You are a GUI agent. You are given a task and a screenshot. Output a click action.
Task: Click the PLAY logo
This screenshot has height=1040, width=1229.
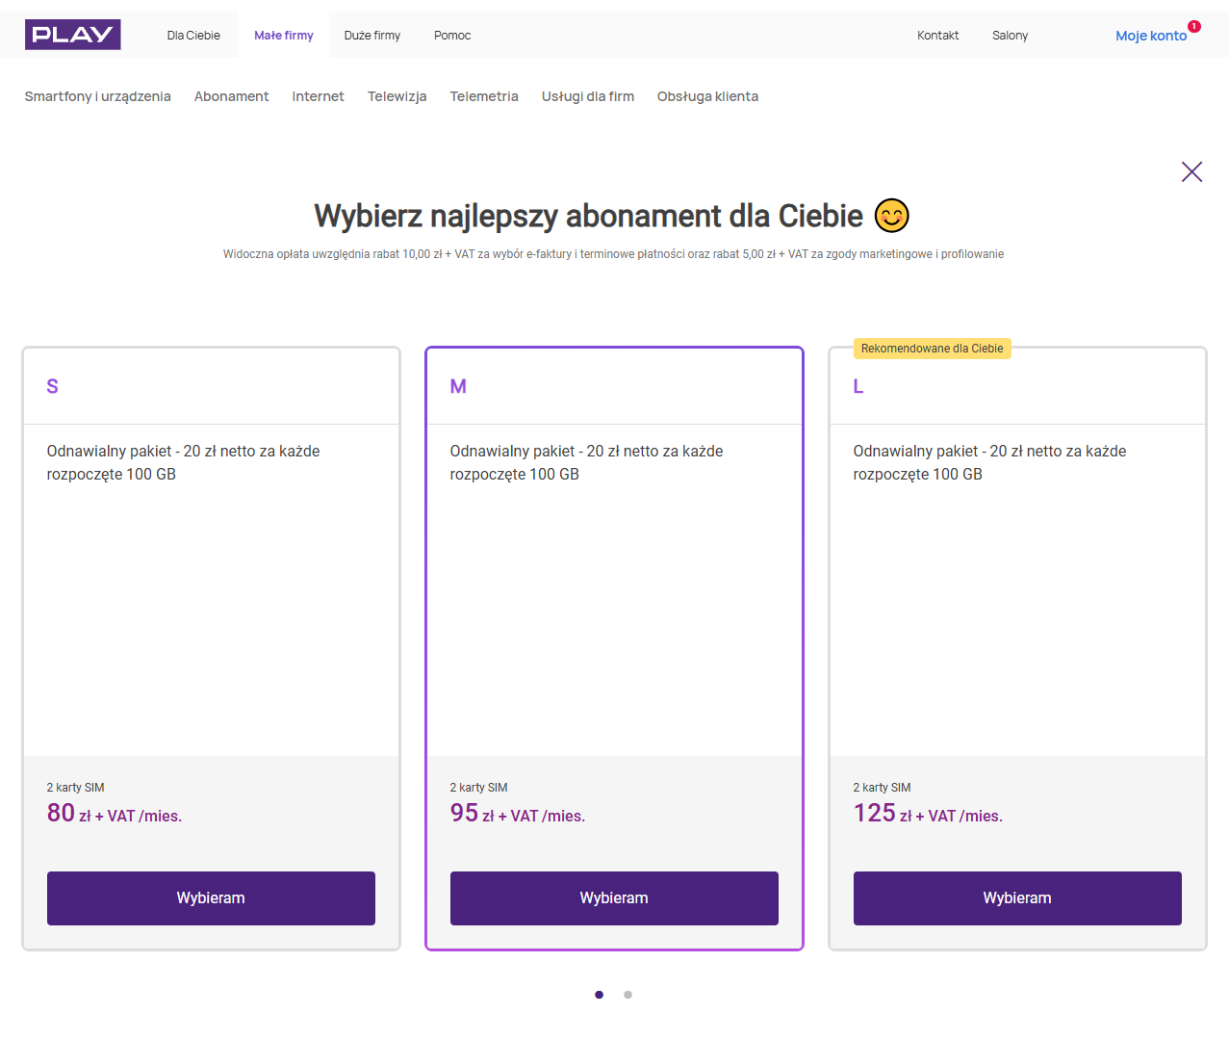73,35
